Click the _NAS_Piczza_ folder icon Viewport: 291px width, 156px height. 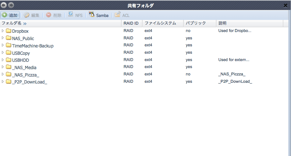click(8, 74)
